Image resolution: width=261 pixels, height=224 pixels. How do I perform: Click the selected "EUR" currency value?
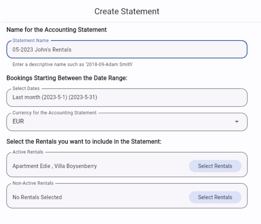[18, 121]
